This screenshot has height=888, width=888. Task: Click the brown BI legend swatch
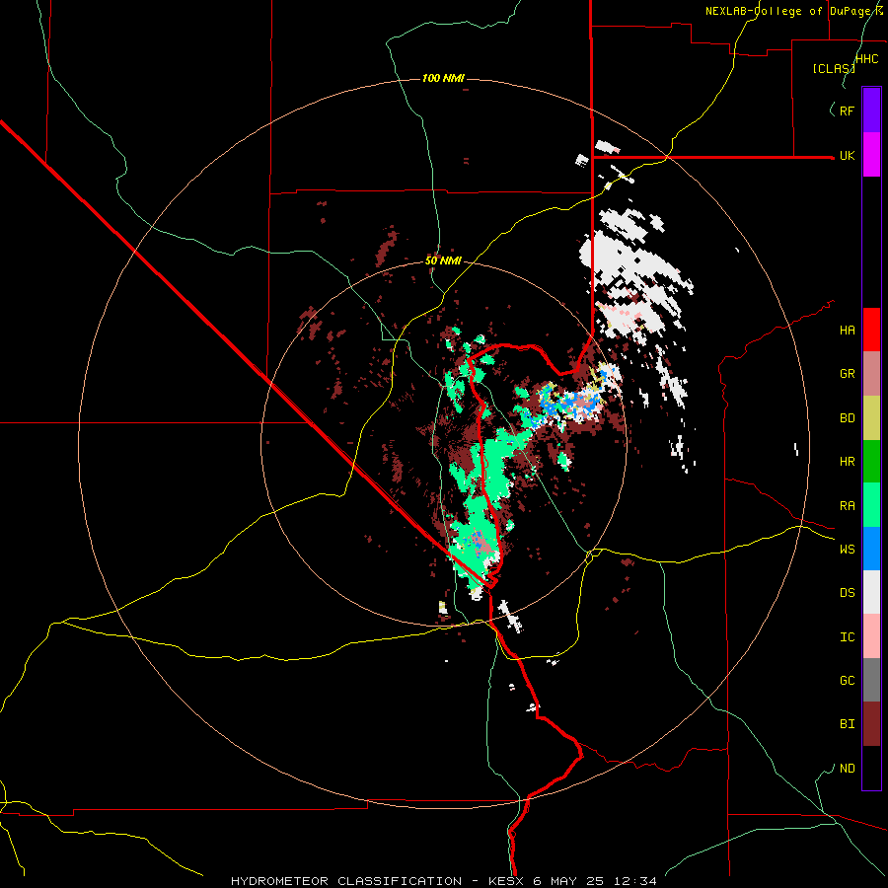(871, 724)
